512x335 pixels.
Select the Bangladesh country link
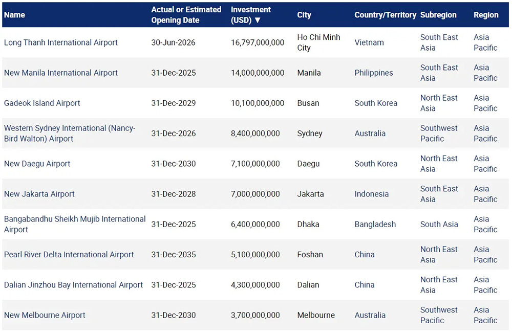(x=375, y=225)
